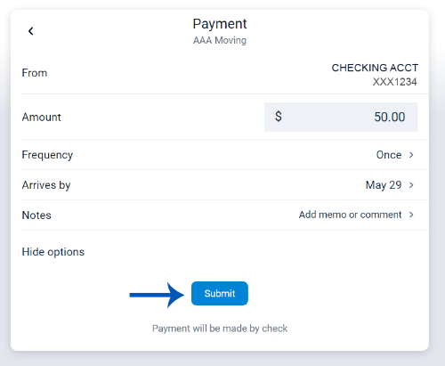This screenshot has width=445, height=366.
Task: Click the dollar sign in amount field
Action: [279, 116]
